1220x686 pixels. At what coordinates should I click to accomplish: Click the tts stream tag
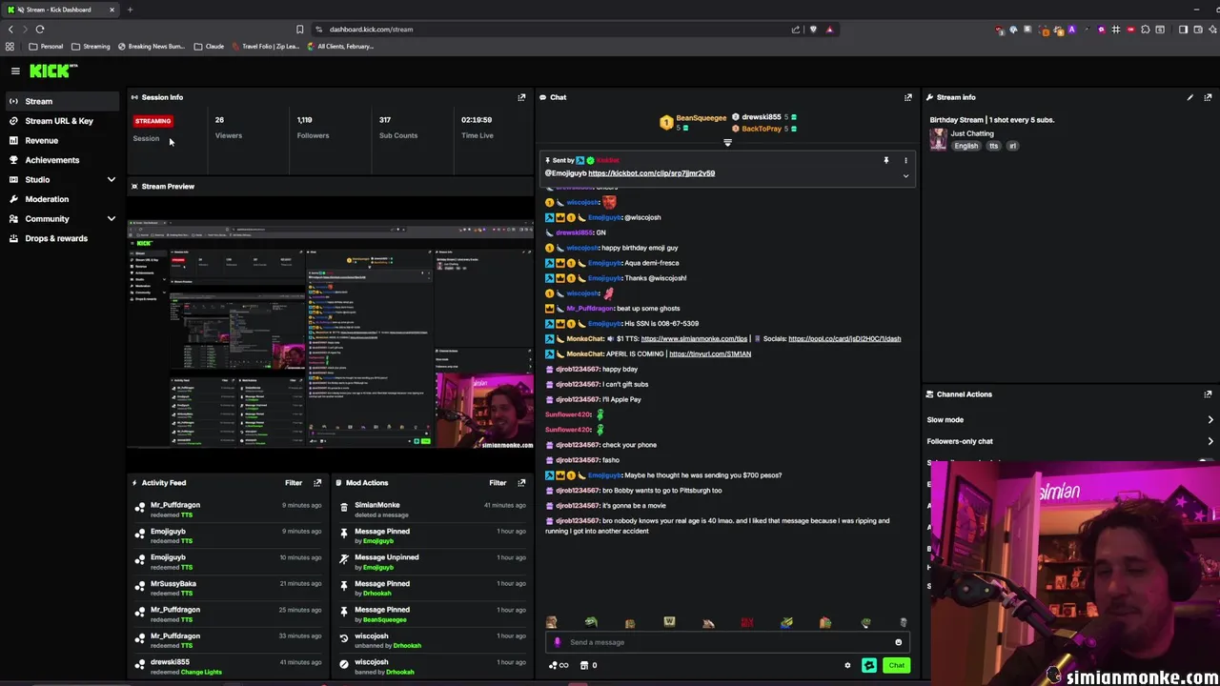(993, 146)
